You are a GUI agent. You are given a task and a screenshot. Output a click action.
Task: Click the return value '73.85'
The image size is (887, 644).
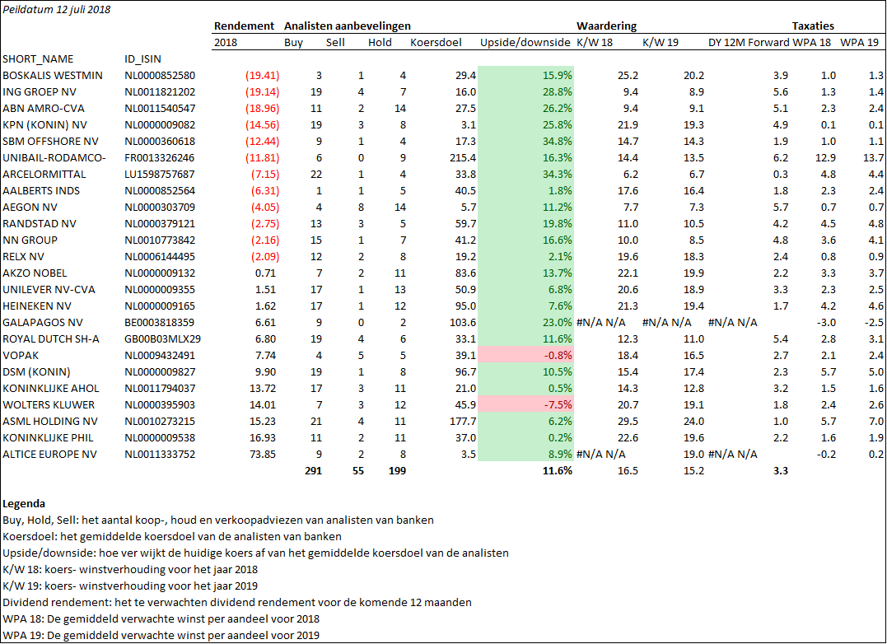click(x=263, y=454)
